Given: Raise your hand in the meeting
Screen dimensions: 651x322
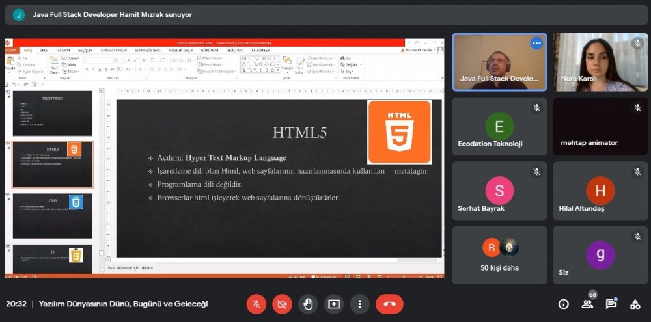Looking at the screenshot, I should [308, 304].
